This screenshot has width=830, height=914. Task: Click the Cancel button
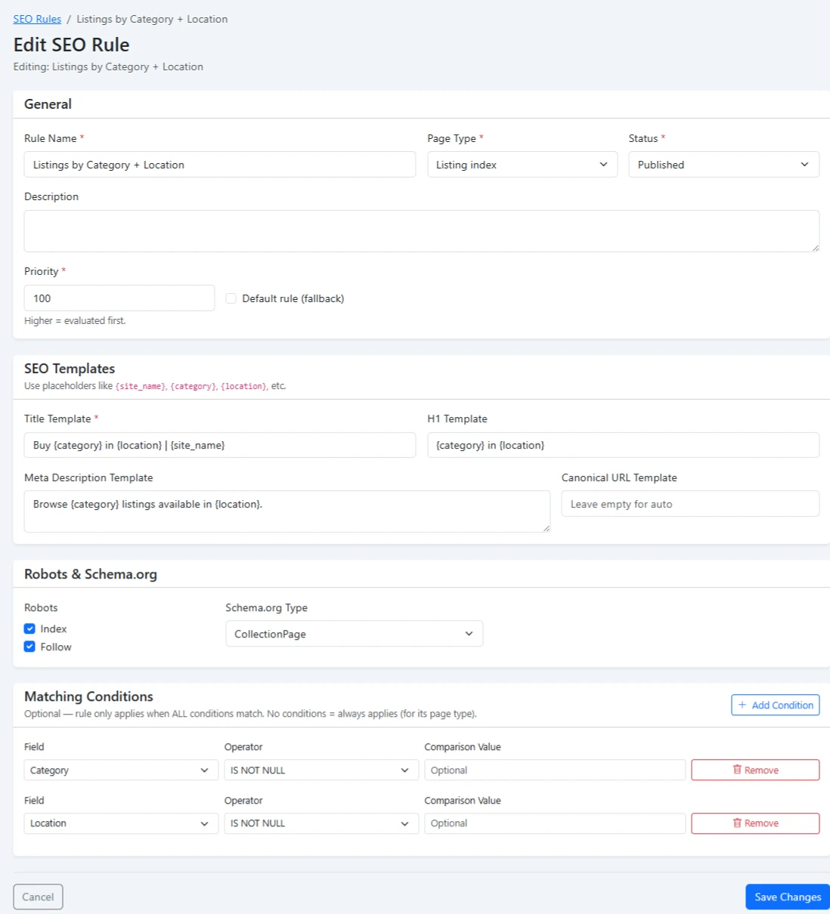click(38, 897)
